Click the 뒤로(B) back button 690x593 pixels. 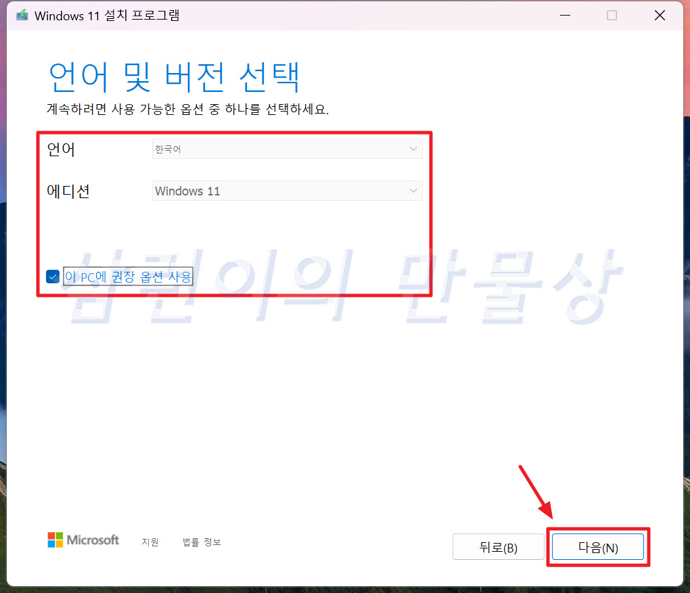pyautogui.click(x=498, y=547)
